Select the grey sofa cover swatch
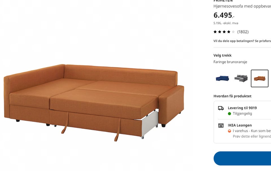271x171 pixels. 241,78
